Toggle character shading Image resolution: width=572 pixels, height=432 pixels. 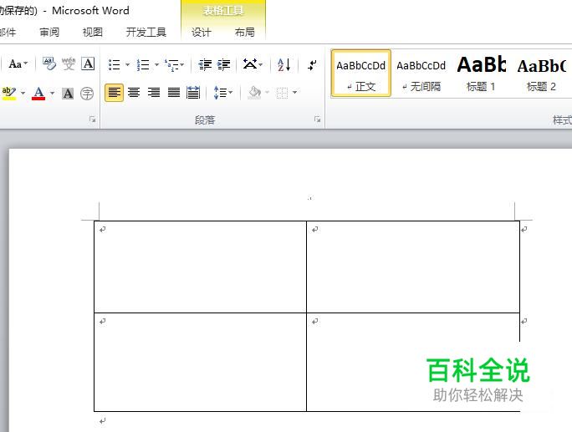tap(68, 94)
